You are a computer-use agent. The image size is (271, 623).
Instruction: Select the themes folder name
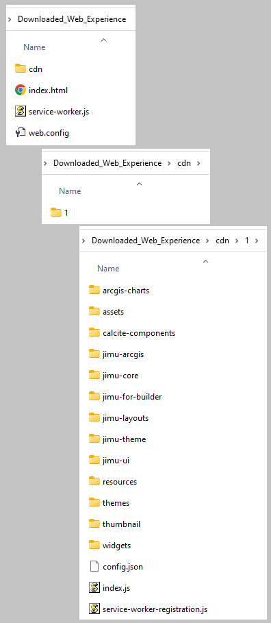tap(116, 503)
